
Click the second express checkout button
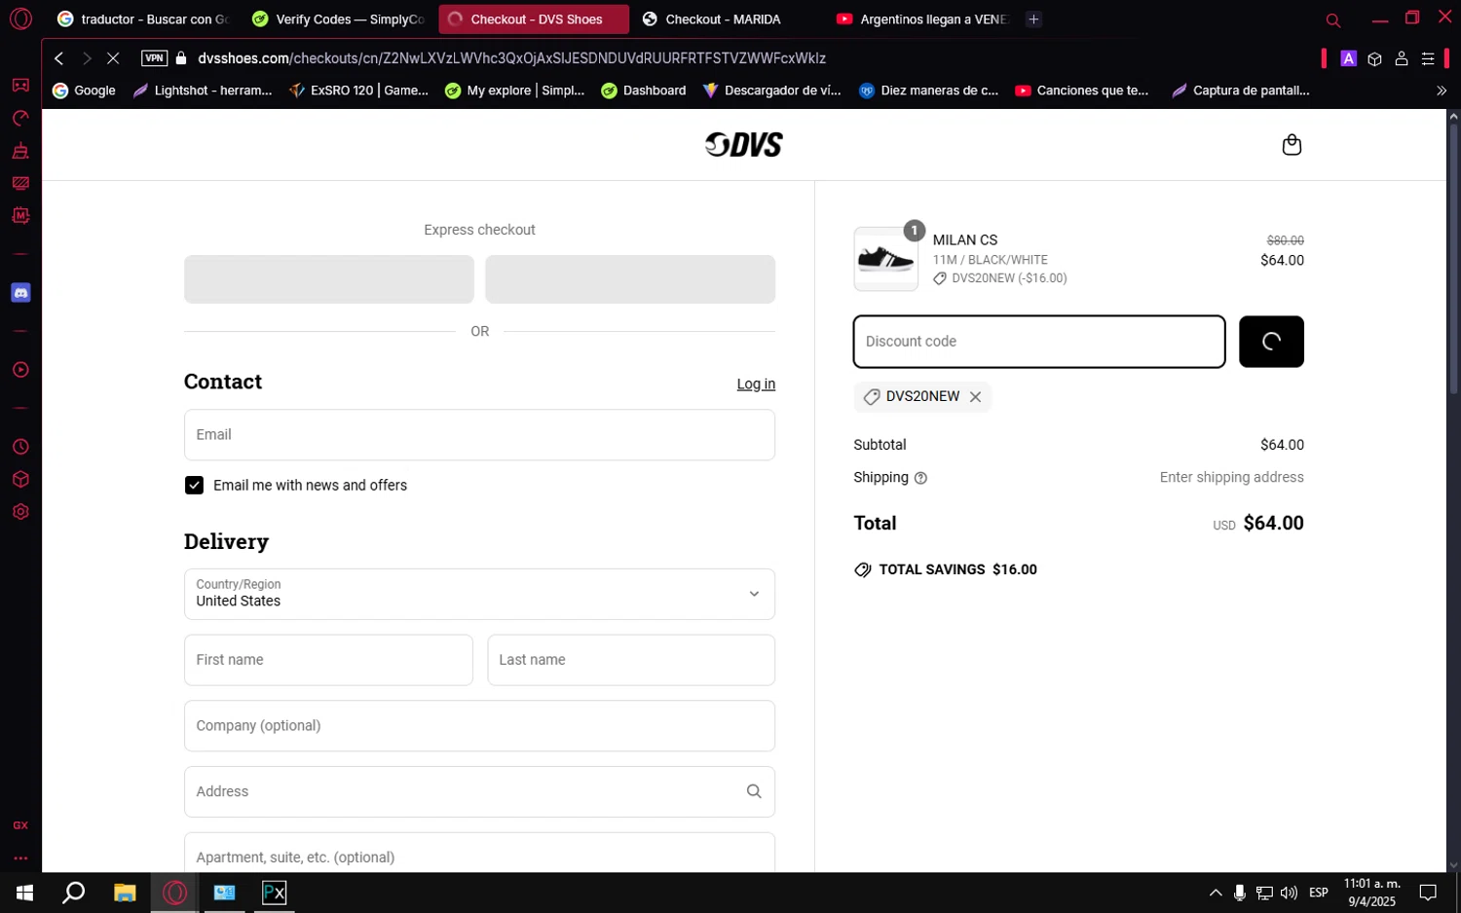[630, 279]
